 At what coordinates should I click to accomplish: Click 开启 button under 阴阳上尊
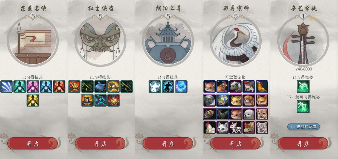168,143
